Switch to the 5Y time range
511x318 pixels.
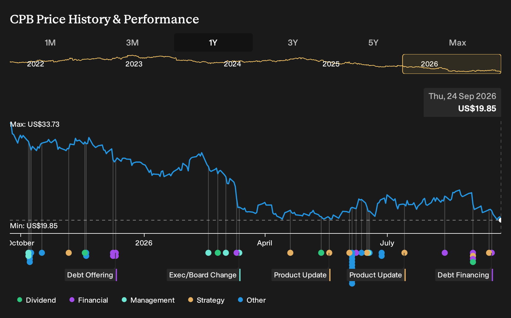click(373, 43)
